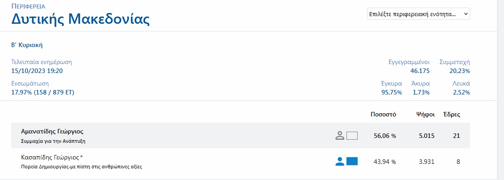This screenshot has height=180, width=504.
Task: Open the regional unit selection dropdown
Action: [x=418, y=14]
